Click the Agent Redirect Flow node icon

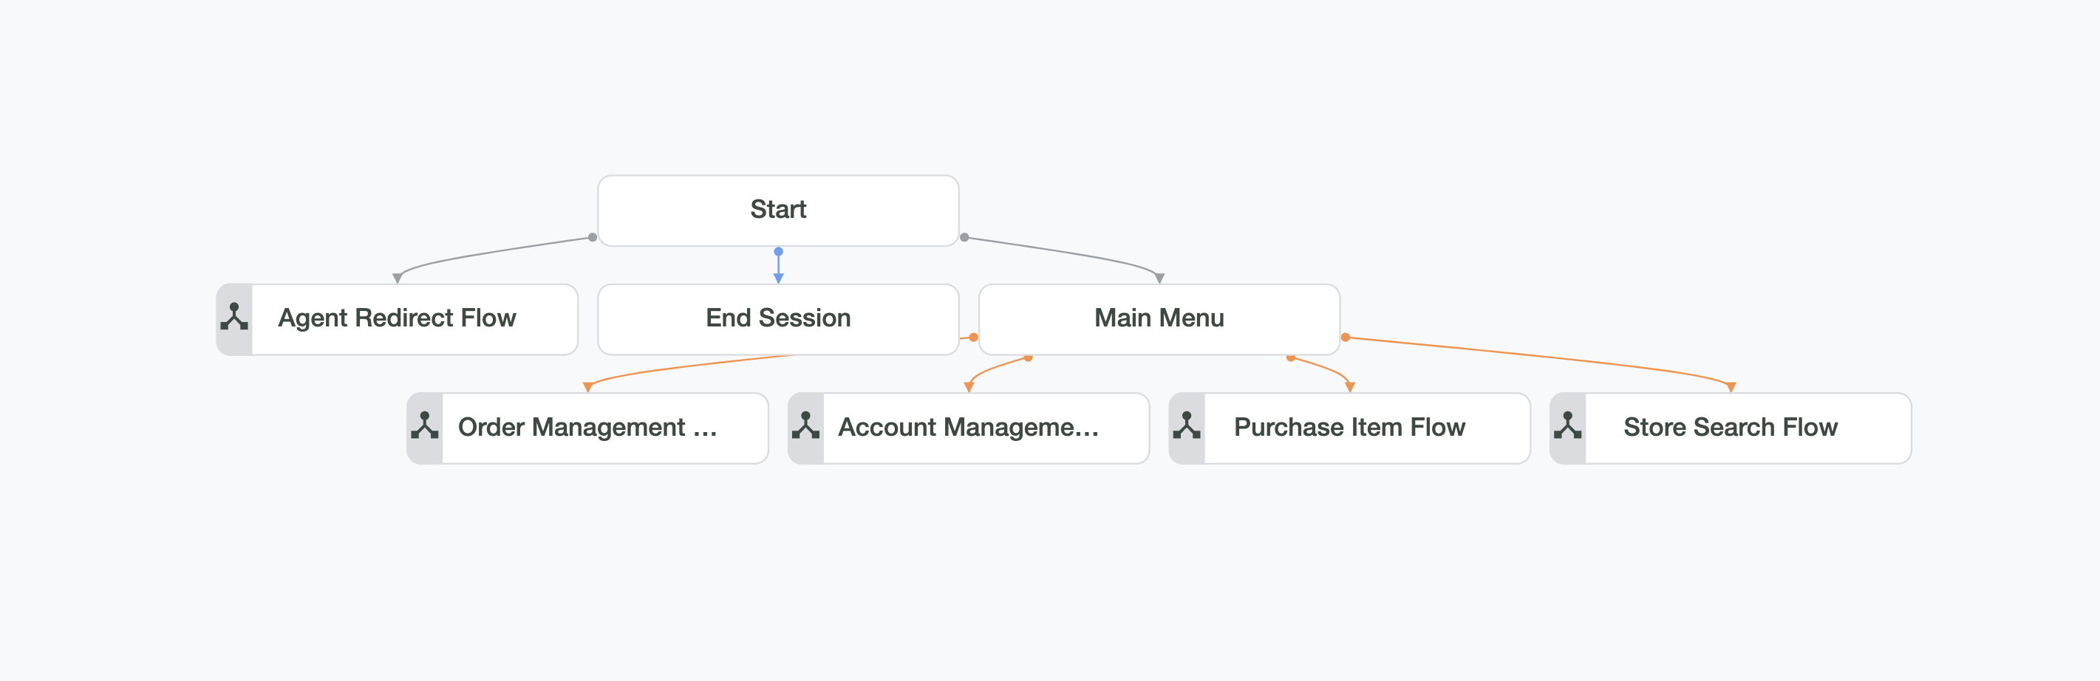pos(234,317)
